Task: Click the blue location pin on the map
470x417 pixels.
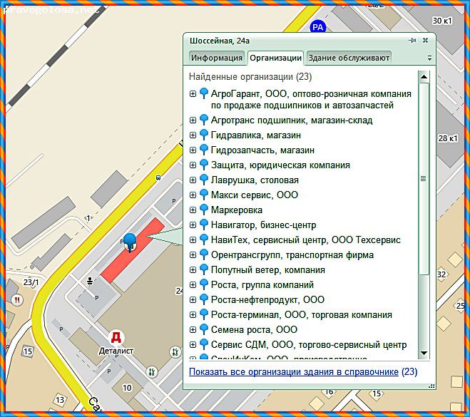Action: coord(129,241)
